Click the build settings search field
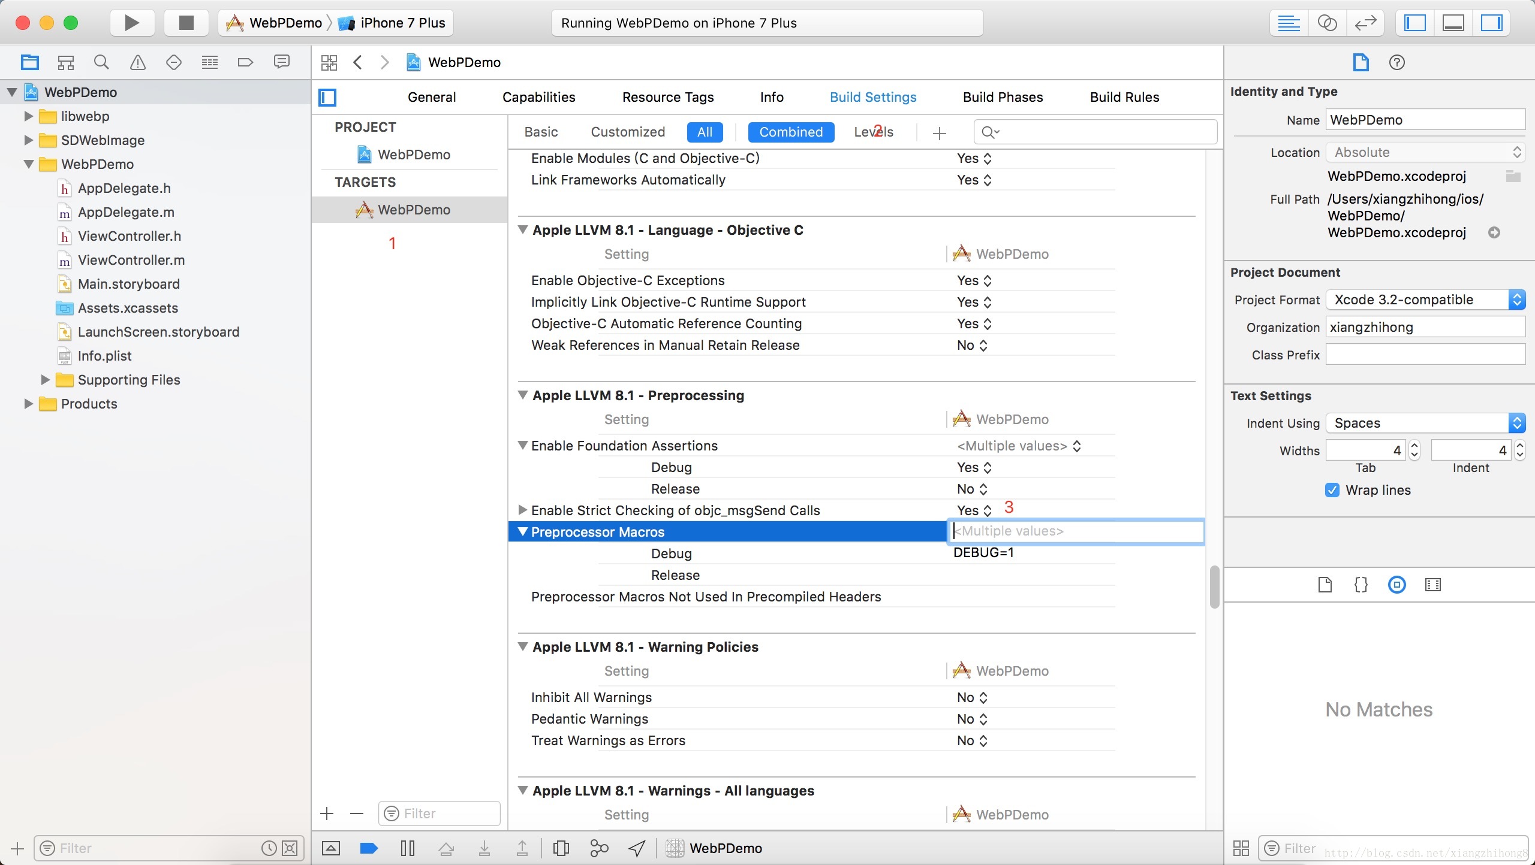1535x865 pixels. point(1095,132)
